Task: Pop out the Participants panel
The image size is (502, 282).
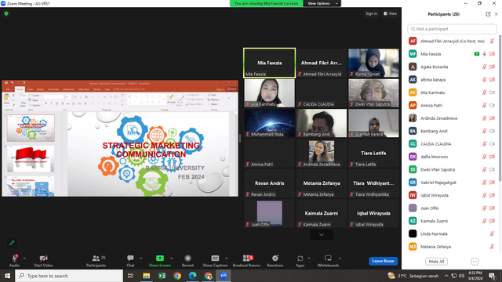Action: [x=488, y=14]
